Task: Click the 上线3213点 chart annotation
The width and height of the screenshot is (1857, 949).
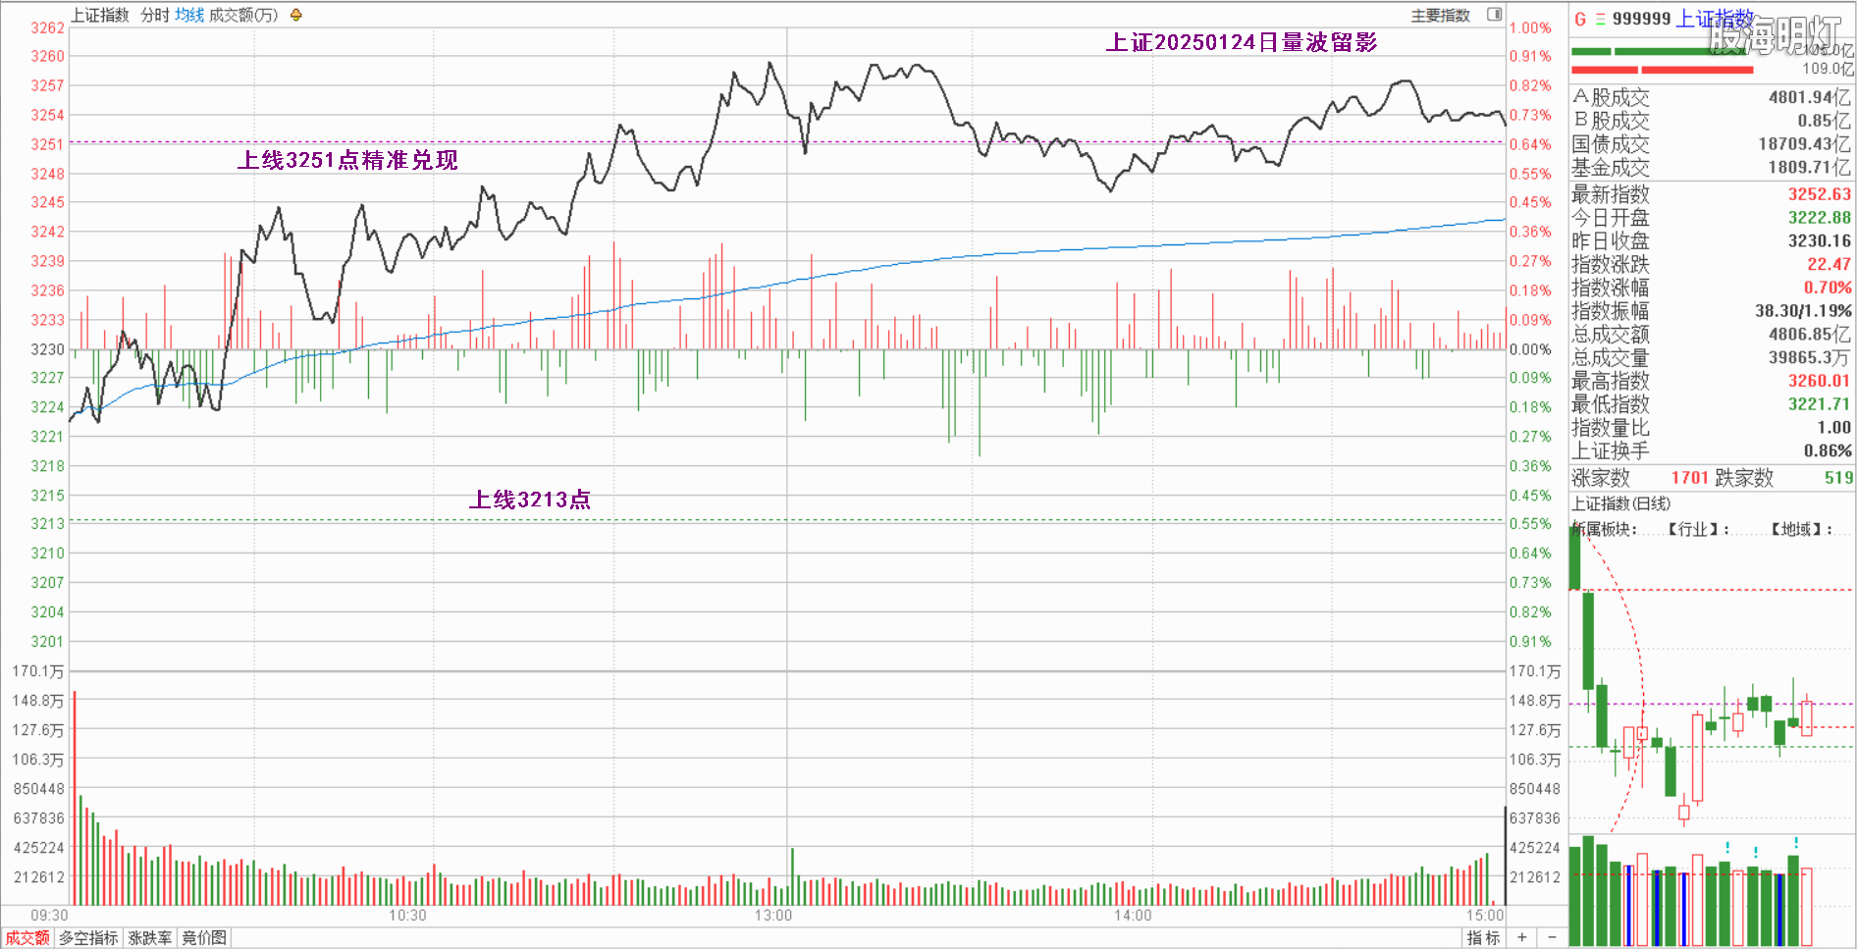Action: click(530, 500)
